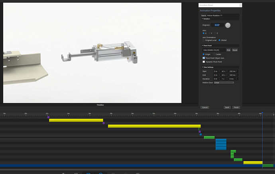This screenshot has height=174, width=275.
Task: Click the Degrees value field
Action: pyautogui.click(x=217, y=25)
